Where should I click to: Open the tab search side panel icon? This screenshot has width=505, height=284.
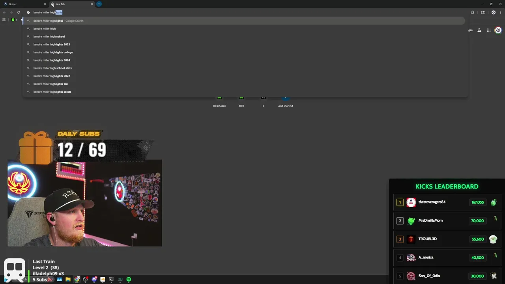click(483, 12)
